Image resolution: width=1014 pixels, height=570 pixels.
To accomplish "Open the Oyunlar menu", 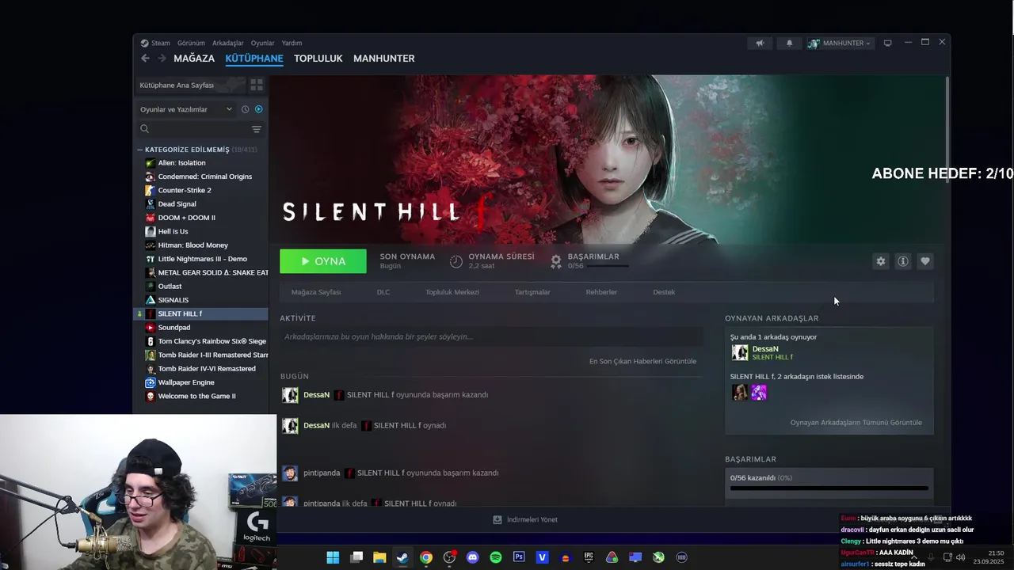I will point(262,43).
